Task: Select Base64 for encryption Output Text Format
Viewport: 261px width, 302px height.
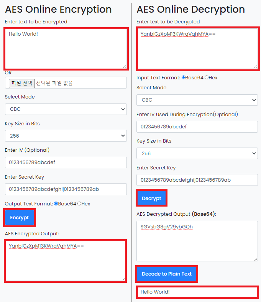Action: pyautogui.click(x=56, y=204)
